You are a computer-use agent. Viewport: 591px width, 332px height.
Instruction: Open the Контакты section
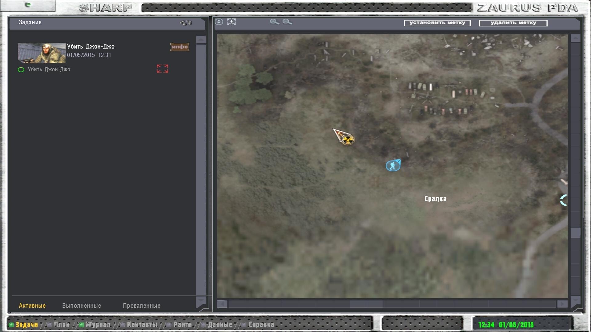[x=142, y=325]
